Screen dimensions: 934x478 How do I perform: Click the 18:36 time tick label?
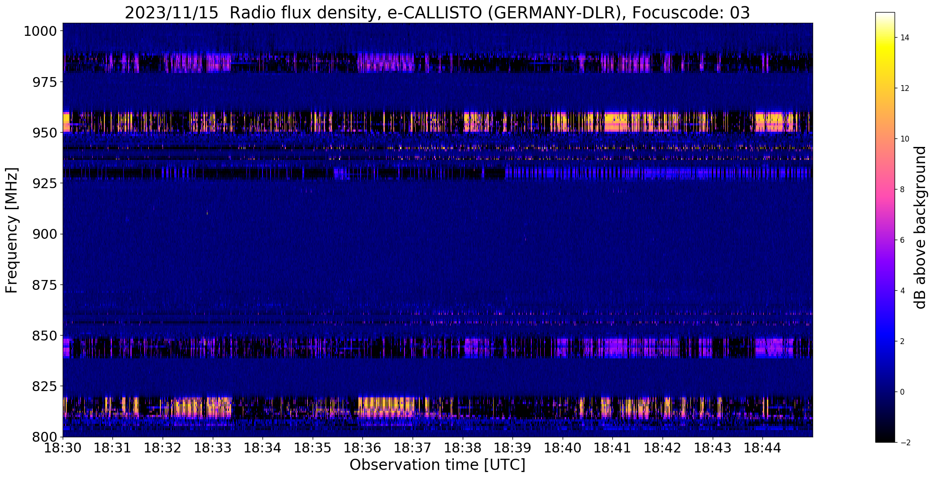click(x=363, y=448)
